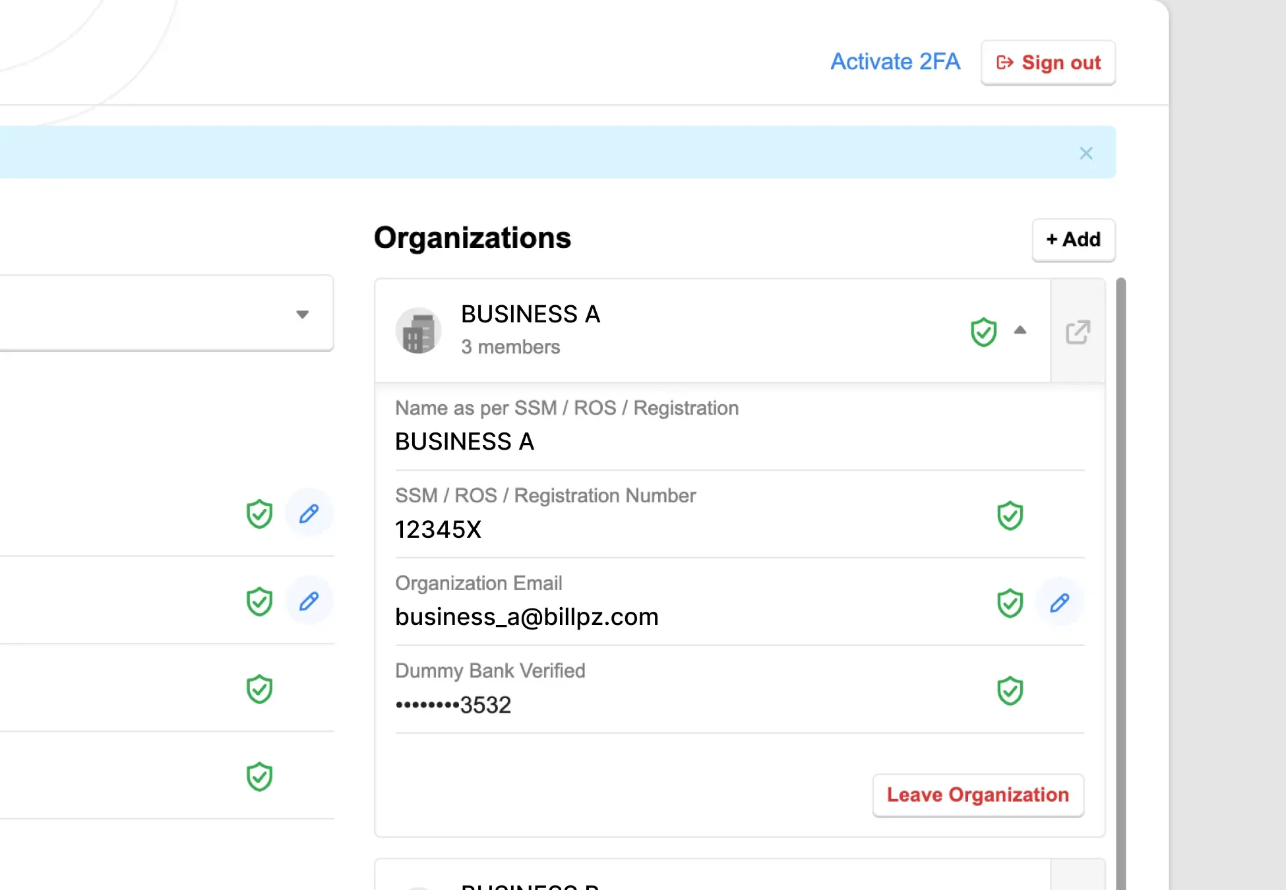Dismiss the blue notification banner

point(1086,153)
